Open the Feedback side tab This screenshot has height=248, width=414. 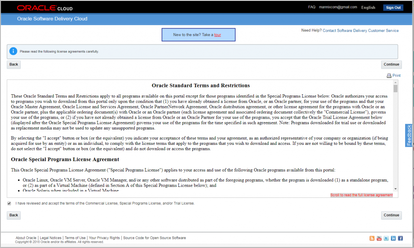409,135
